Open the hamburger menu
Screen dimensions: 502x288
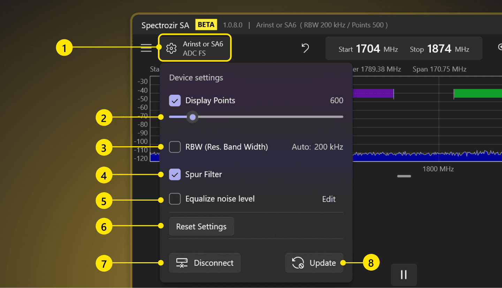[x=146, y=48]
